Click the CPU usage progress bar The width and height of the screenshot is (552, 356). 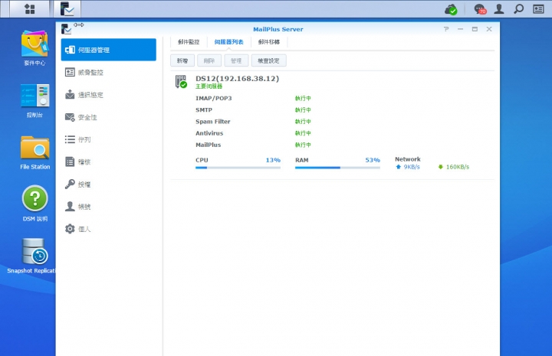(x=238, y=168)
